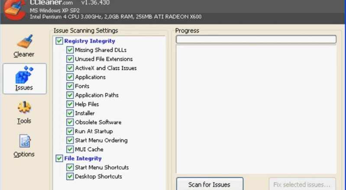This screenshot has height=190, width=346.
Task: Uncheck Desktop Shortcuts checkbox
Action: [x=70, y=177]
